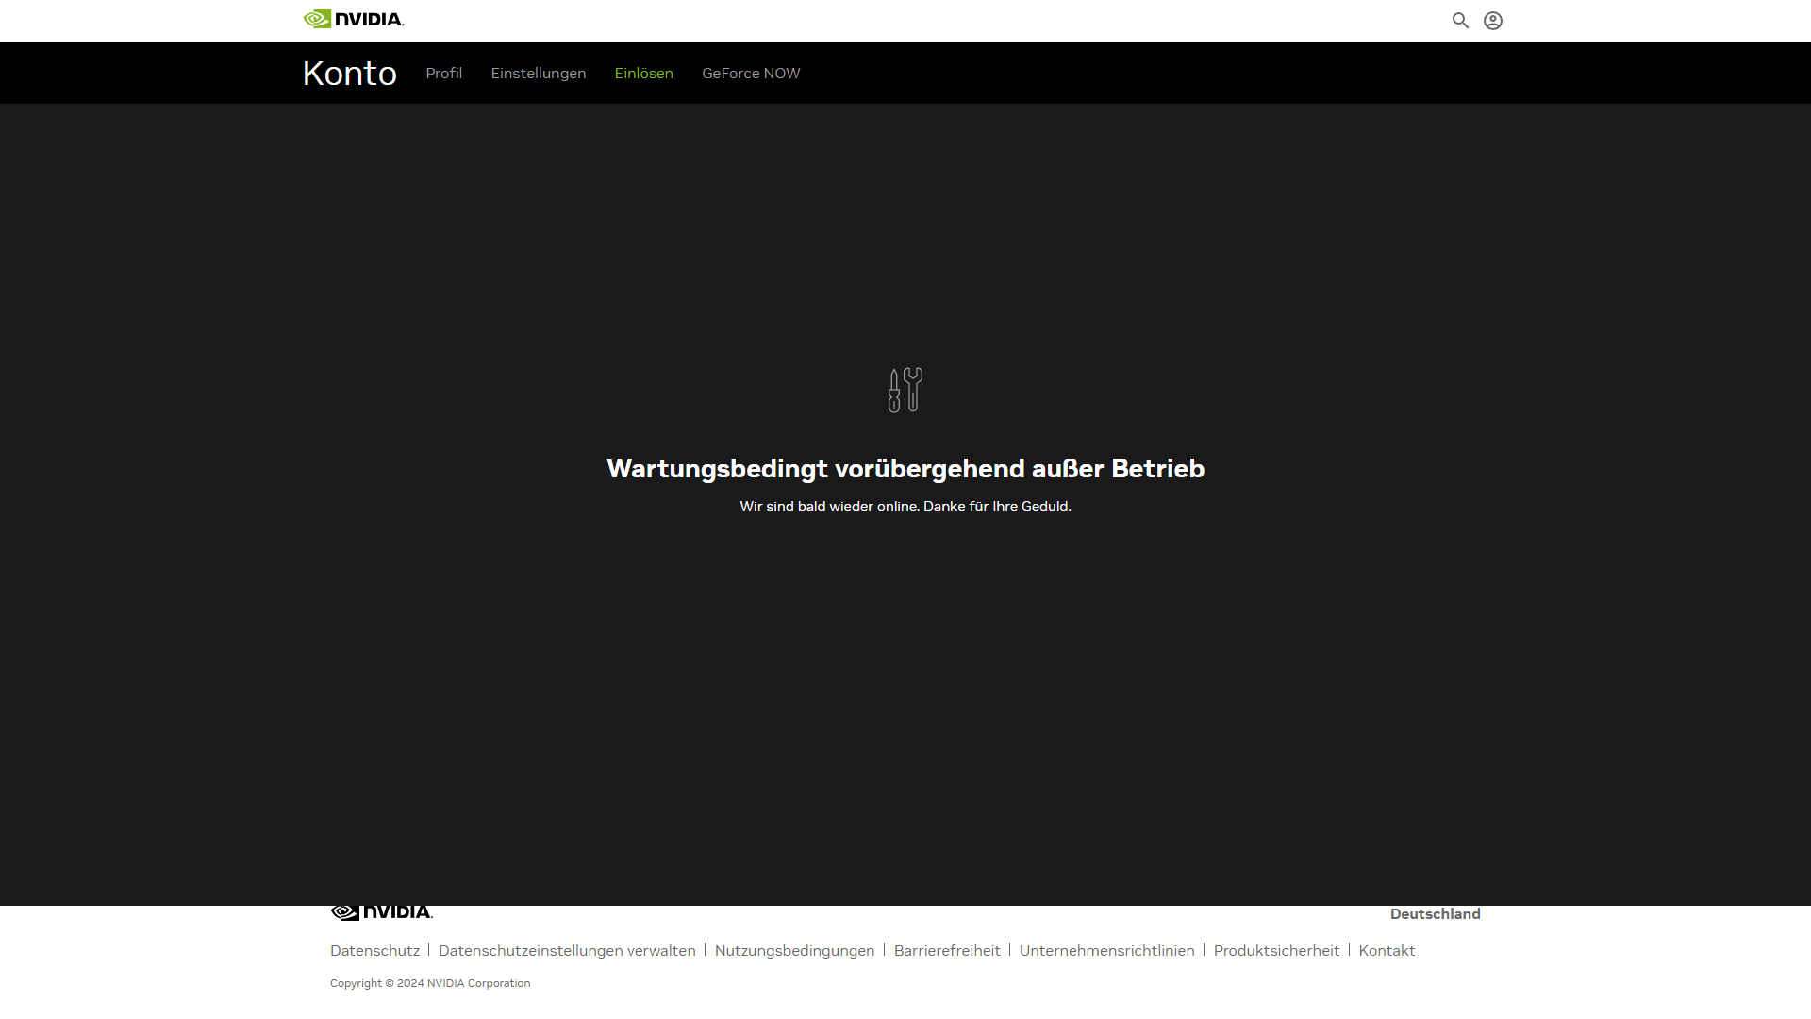Viewport: 1811px width, 1019px height.
Task: Open the Einstellungen tab
Action: (538, 73)
